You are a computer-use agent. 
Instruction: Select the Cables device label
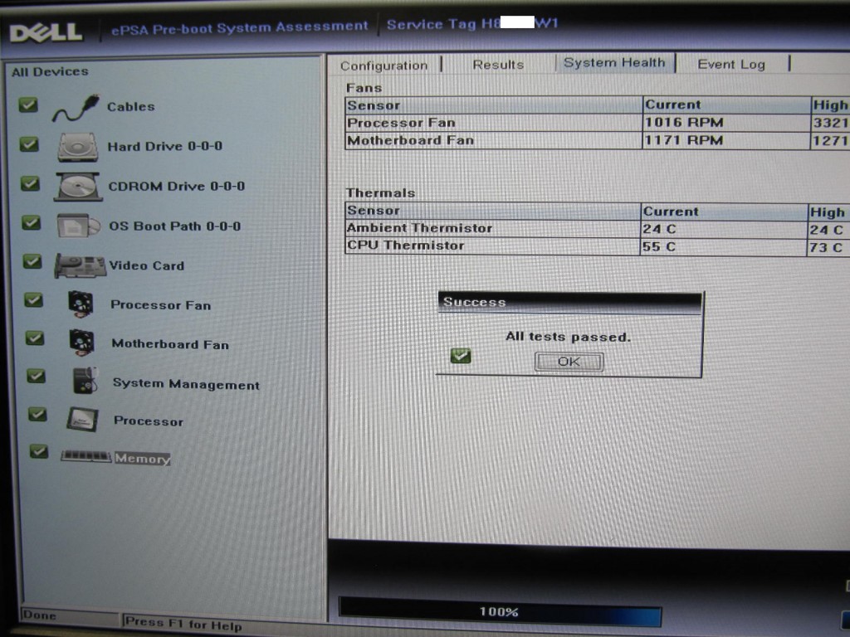tap(130, 107)
